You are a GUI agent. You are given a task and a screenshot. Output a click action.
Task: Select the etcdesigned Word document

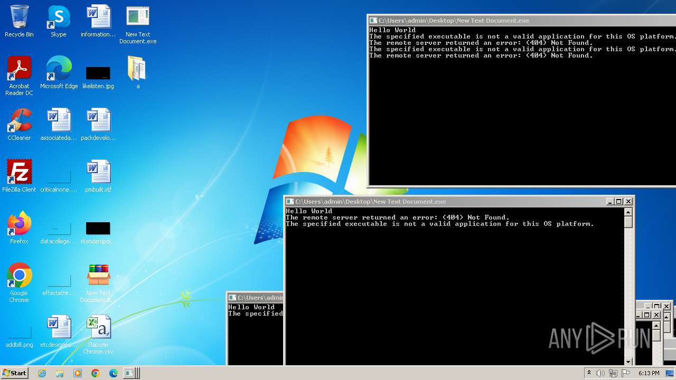[59, 331]
